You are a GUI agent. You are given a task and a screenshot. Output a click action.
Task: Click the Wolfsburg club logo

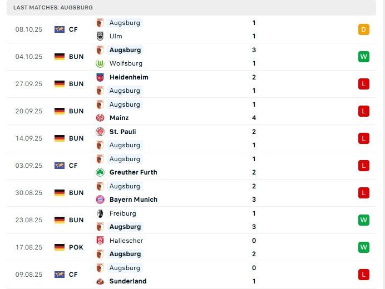(x=100, y=63)
